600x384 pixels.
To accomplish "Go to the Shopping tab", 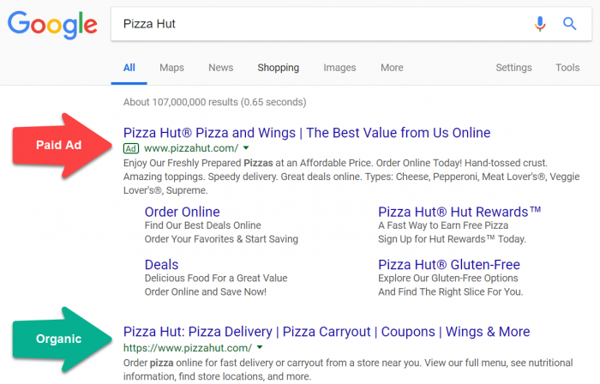I will tap(279, 68).
